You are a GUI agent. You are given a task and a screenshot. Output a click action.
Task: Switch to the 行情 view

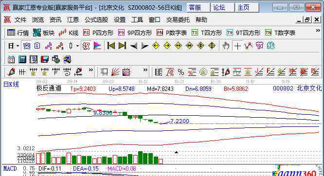click(18, 33)
